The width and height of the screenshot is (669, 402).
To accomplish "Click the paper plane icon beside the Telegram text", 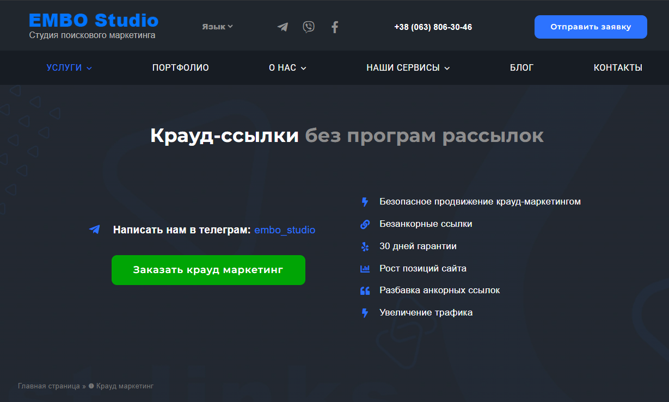I will click(95, 229).
